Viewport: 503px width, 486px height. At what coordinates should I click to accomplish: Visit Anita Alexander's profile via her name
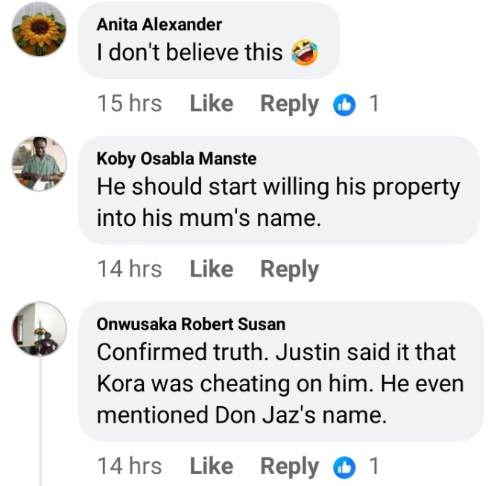[x=159, y=25]
